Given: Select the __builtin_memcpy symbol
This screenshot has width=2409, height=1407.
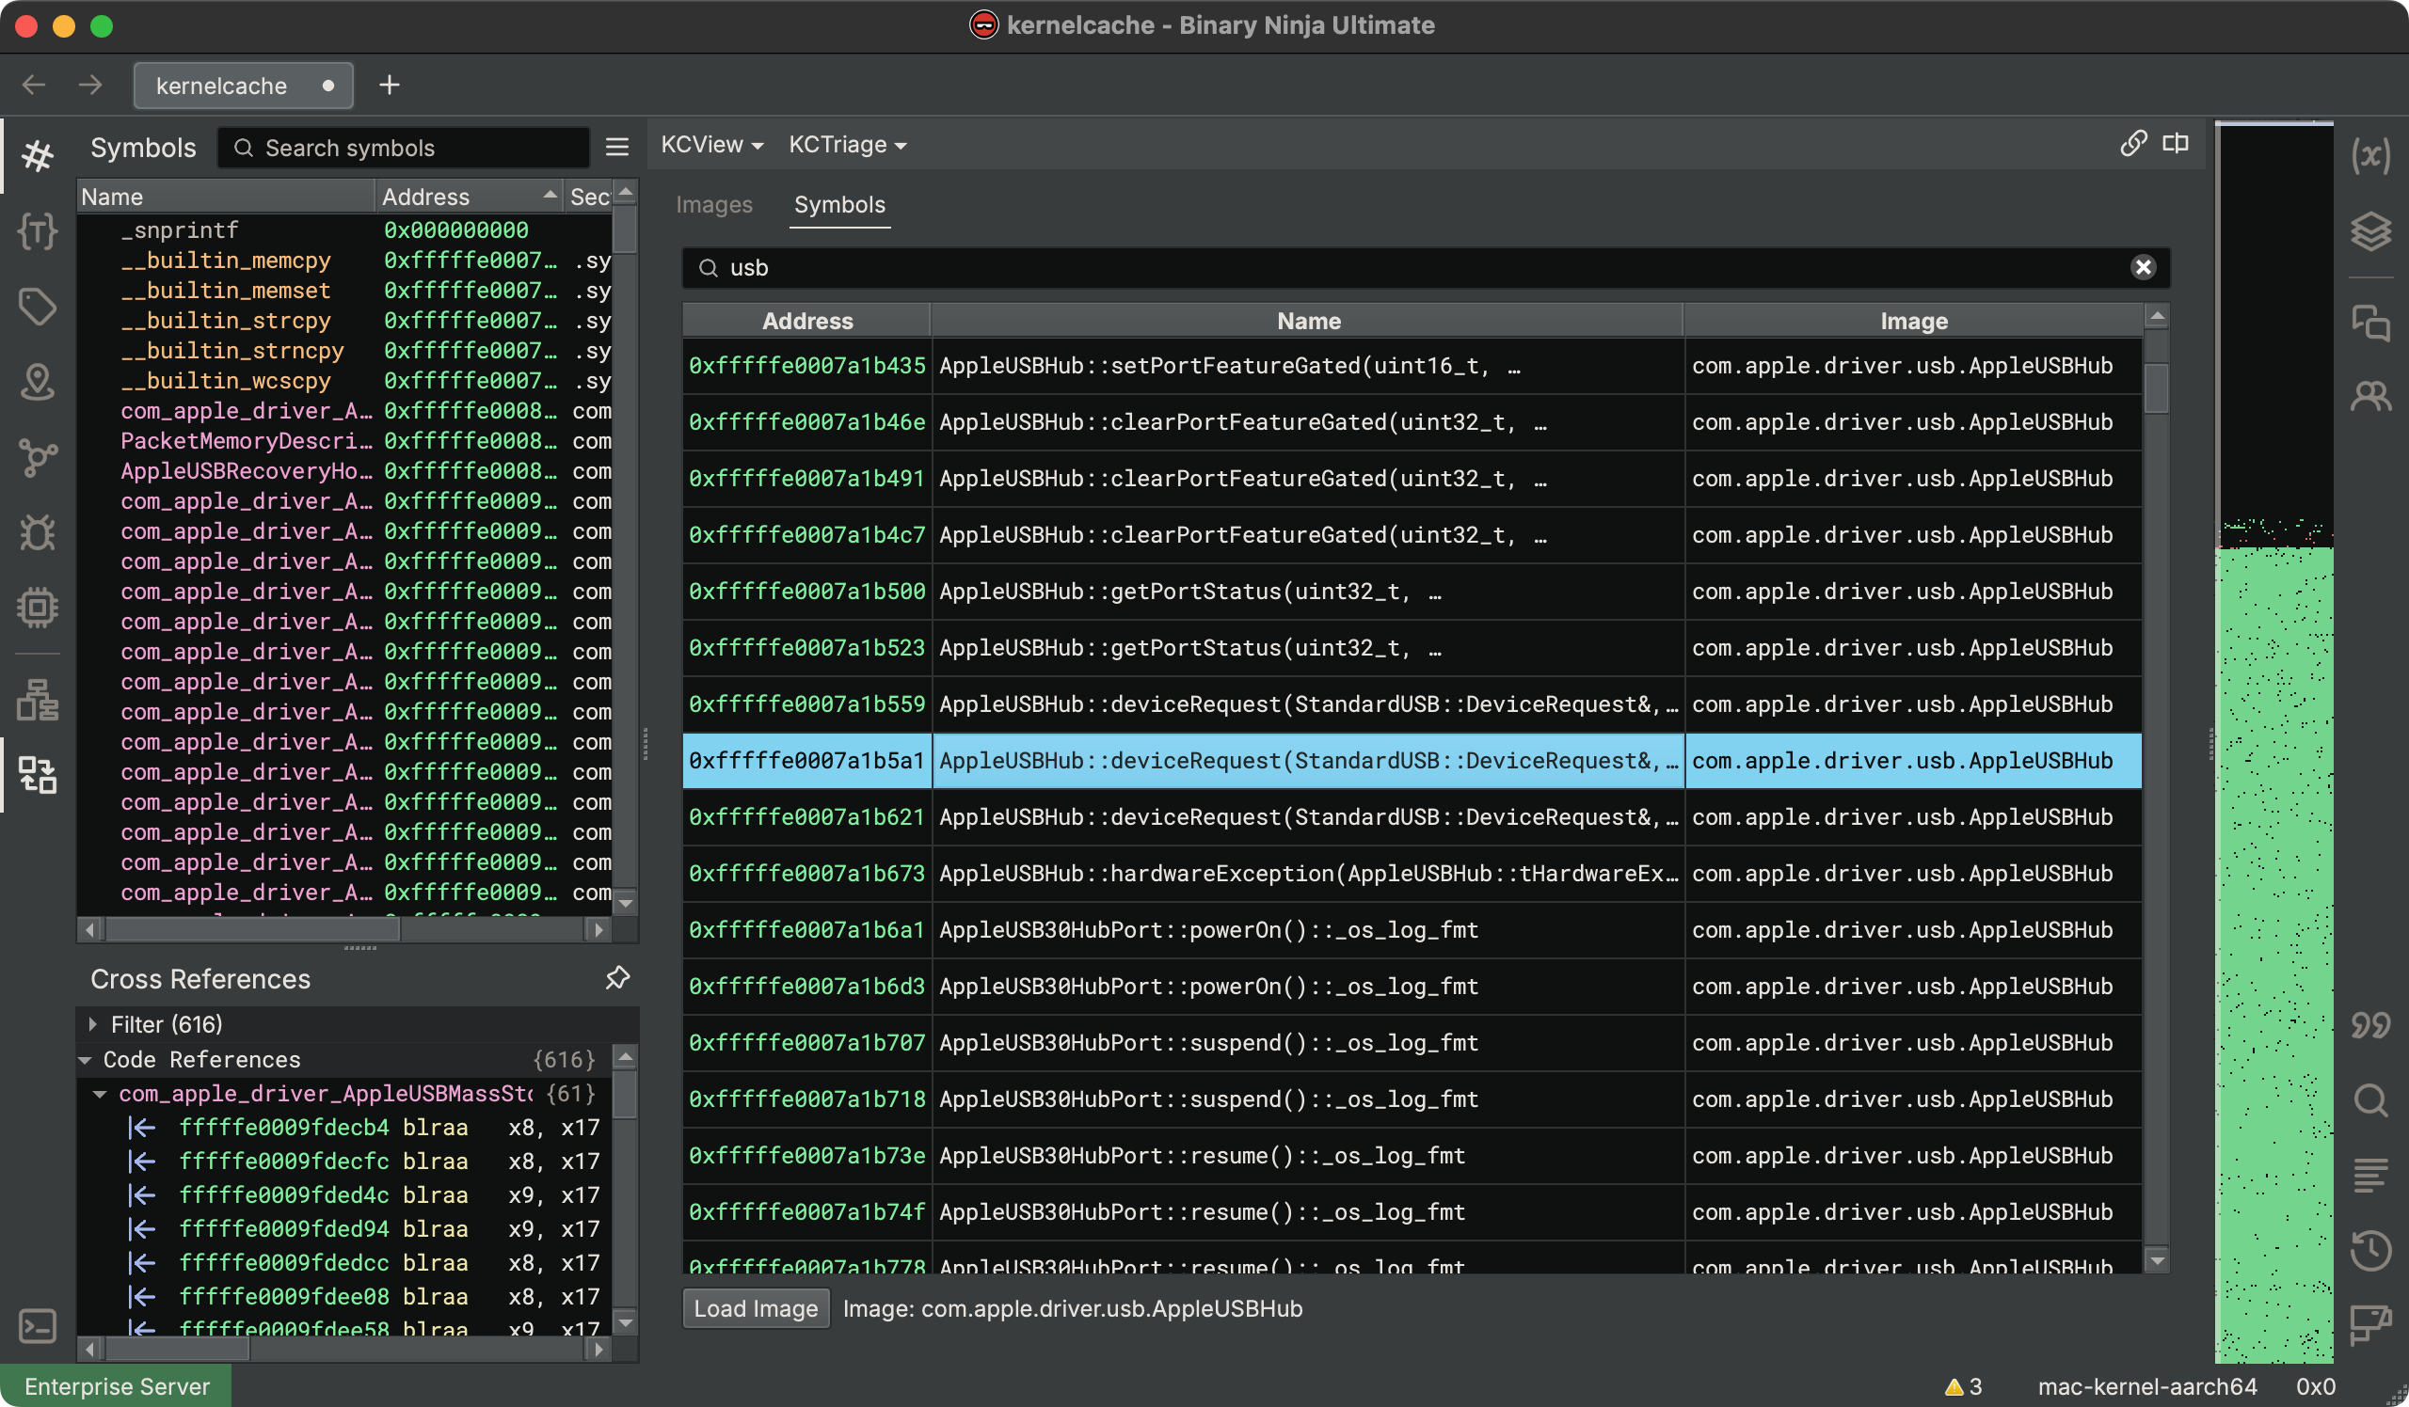Looking at the screenshot, I should [x=344, y=261].
